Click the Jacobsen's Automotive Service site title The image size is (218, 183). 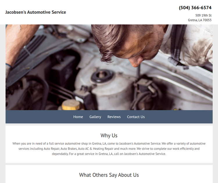[35, 12]
